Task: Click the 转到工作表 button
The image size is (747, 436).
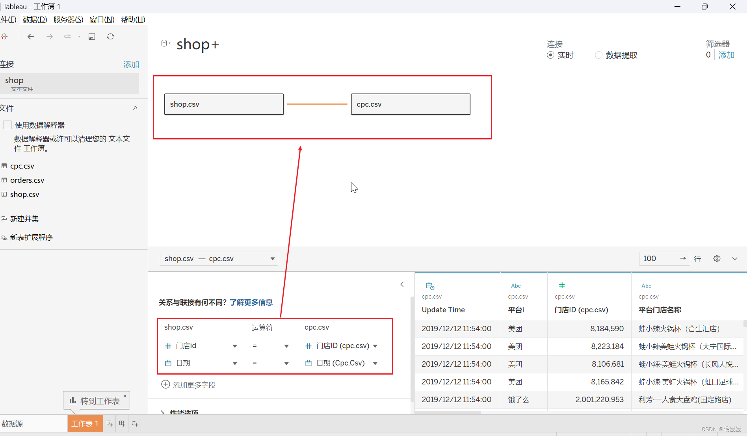Action: [96, 401]
